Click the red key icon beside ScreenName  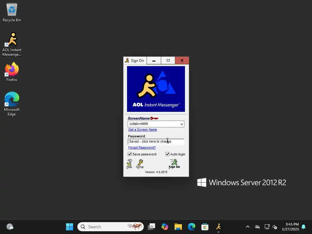(x=154, y=119)
